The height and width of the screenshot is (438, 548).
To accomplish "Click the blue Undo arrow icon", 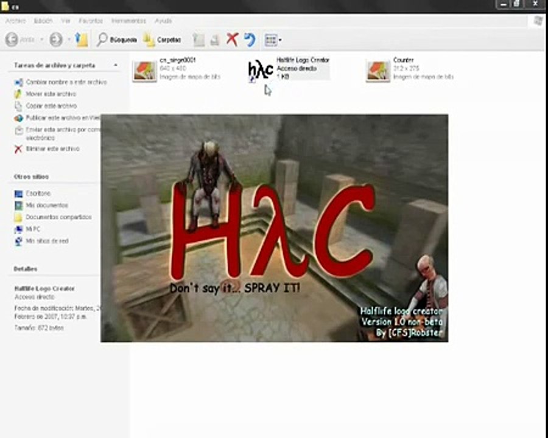I will tap(250, 40).
